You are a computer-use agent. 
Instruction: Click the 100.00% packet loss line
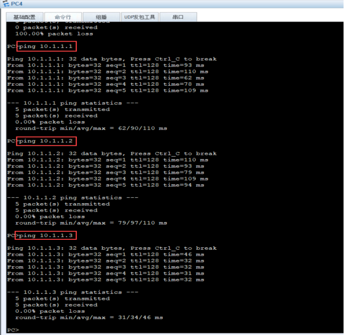(54, 34)
